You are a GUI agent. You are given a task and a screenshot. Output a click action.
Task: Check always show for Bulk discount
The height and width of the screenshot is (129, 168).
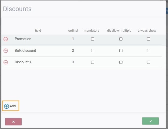[x=148, y=51]
